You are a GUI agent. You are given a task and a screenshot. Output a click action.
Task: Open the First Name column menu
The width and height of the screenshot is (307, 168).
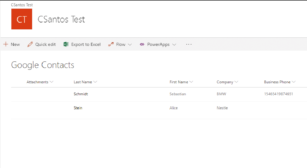point(191,82)
